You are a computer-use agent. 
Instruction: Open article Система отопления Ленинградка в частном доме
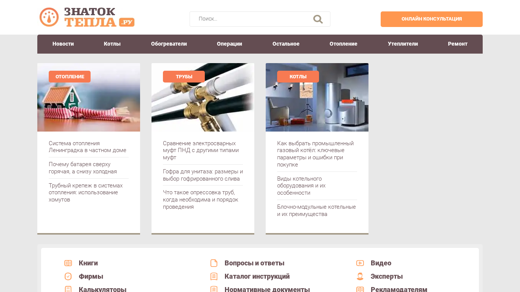(x=88, y=147)
